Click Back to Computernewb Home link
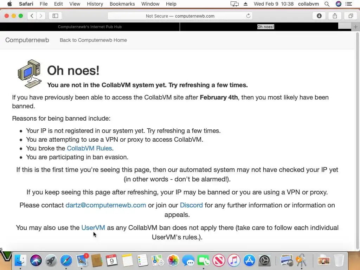This screenshot has height=270, width=360. [93, 40]
